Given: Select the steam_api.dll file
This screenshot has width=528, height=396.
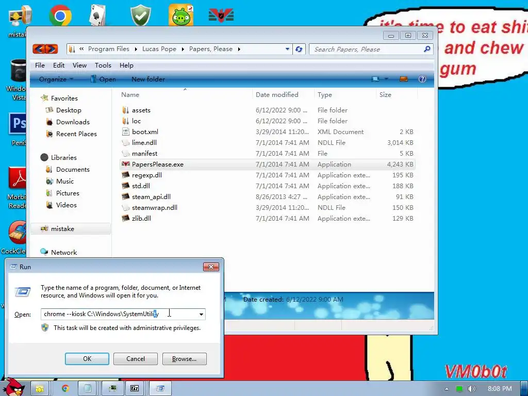Looking at the screenshot, I should pyautogui.click(x=151, y=196).
